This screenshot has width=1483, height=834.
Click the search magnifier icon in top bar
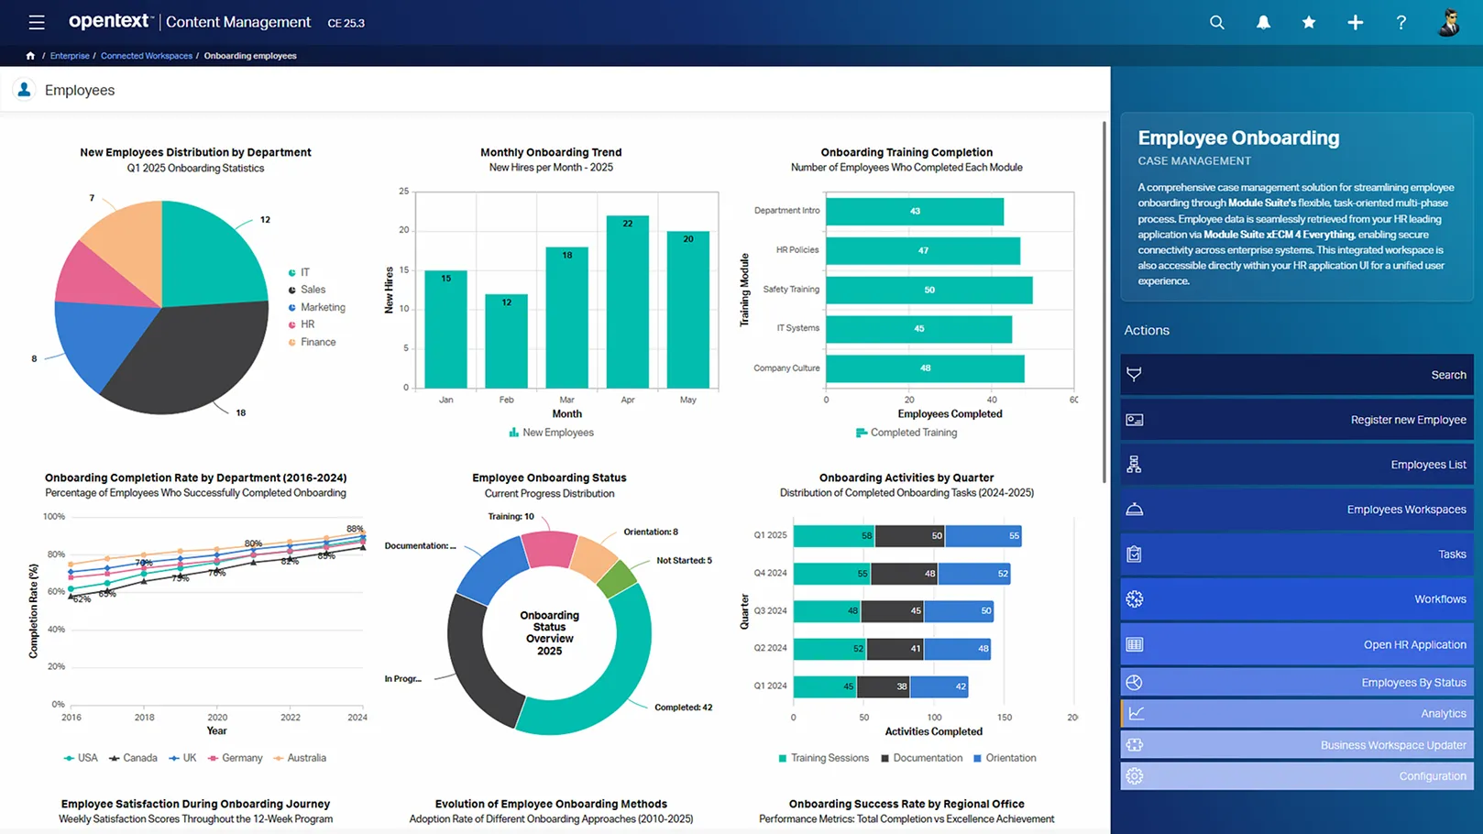1216,22
